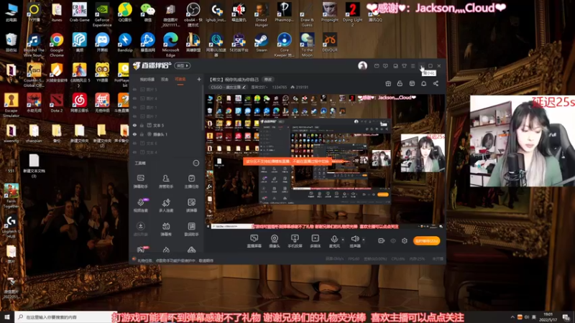Hide the 摄像头 1 layer via its eye icon
This screenshot has height=323, width=575.
(x=134, y=134)
